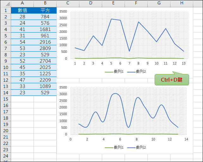Select column G header
This screenshot has height=162, width=203.
(159, 3)
